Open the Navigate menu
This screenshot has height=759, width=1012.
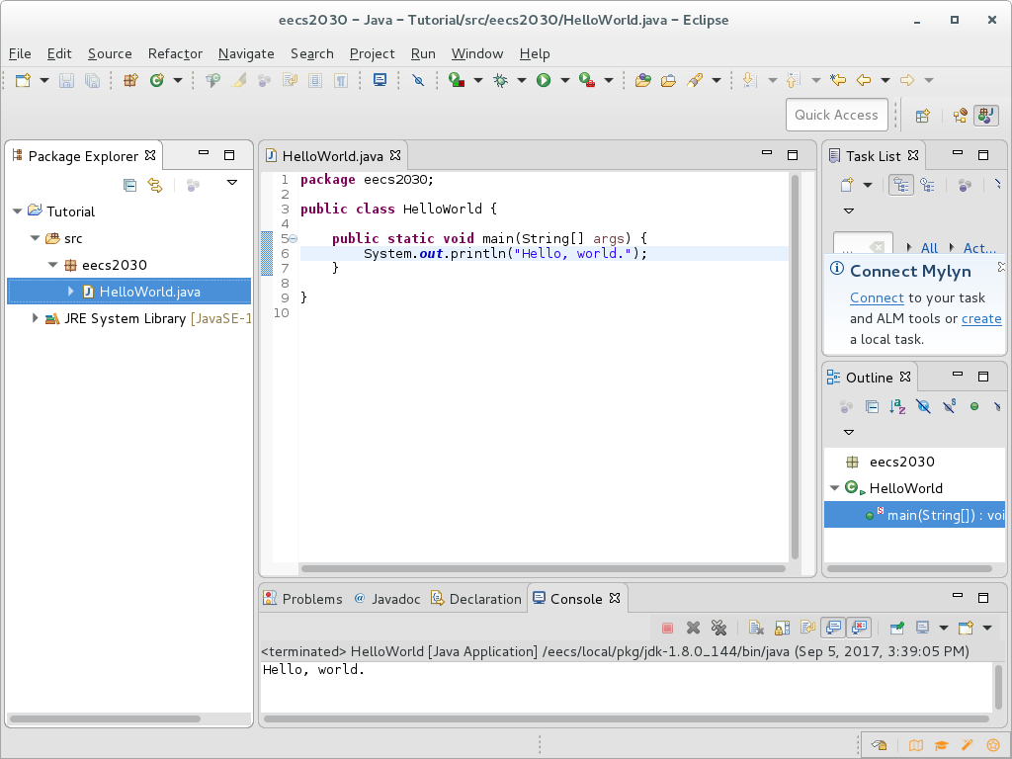point(246,53)
